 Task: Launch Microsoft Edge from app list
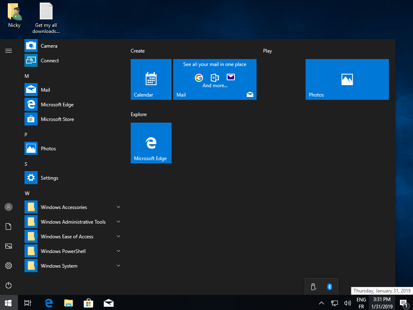click(x=73, y=105)
